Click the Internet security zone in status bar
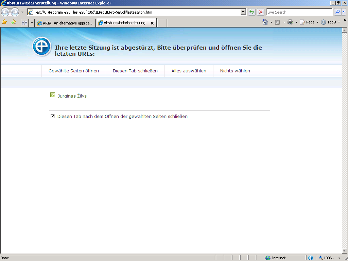This screenshot has width=348, height=261. coord(284,258)
